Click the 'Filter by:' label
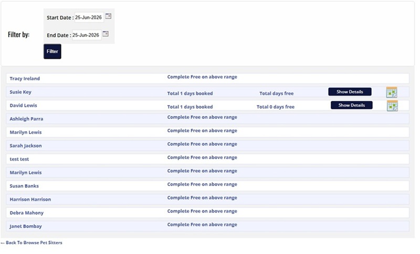The image size is (420, 254). click(19, 35)
